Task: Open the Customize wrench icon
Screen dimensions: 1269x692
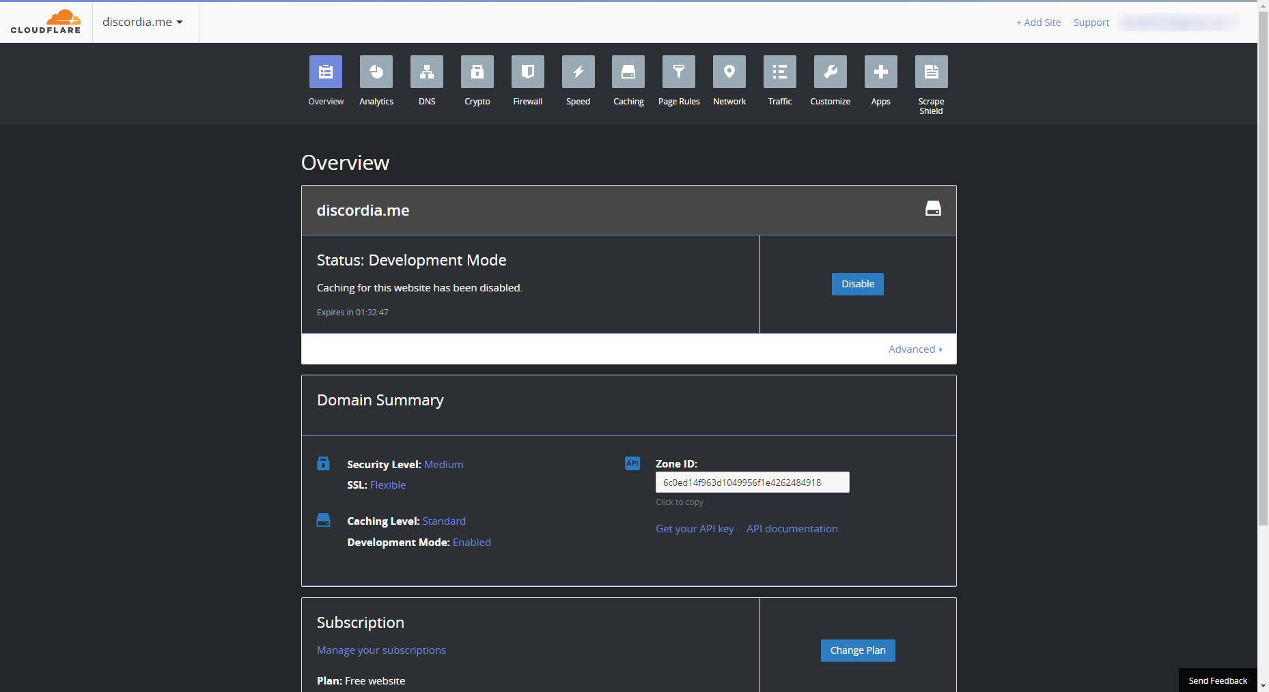Action: (831, 72)
